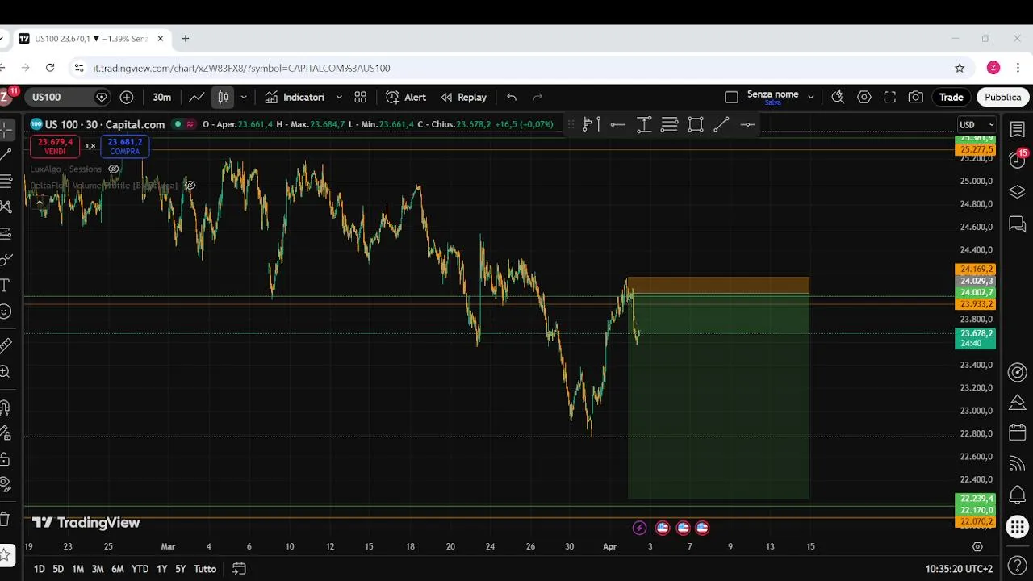Image resolution: width=1033 pixels, height=581 pixels.
Task: Click the Pubblica button
Action: pos(1003,97)
